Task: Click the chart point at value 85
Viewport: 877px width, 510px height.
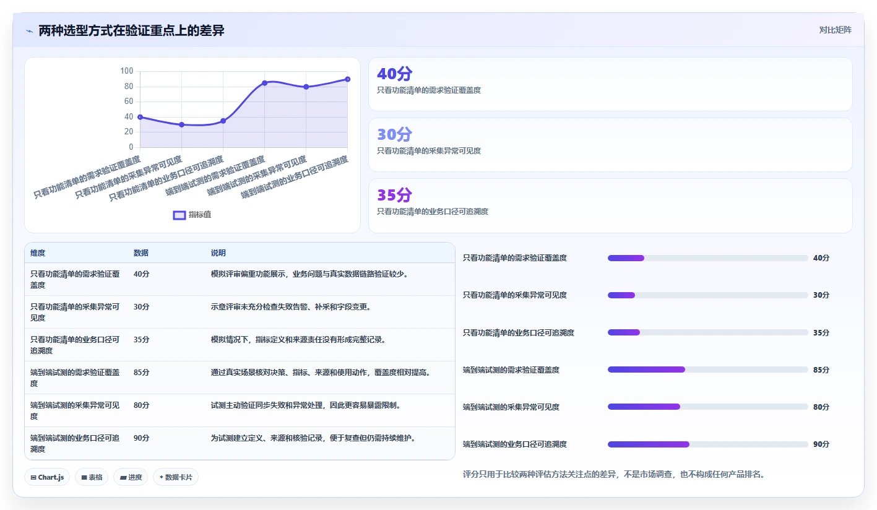Action: [x=264, y=83]
